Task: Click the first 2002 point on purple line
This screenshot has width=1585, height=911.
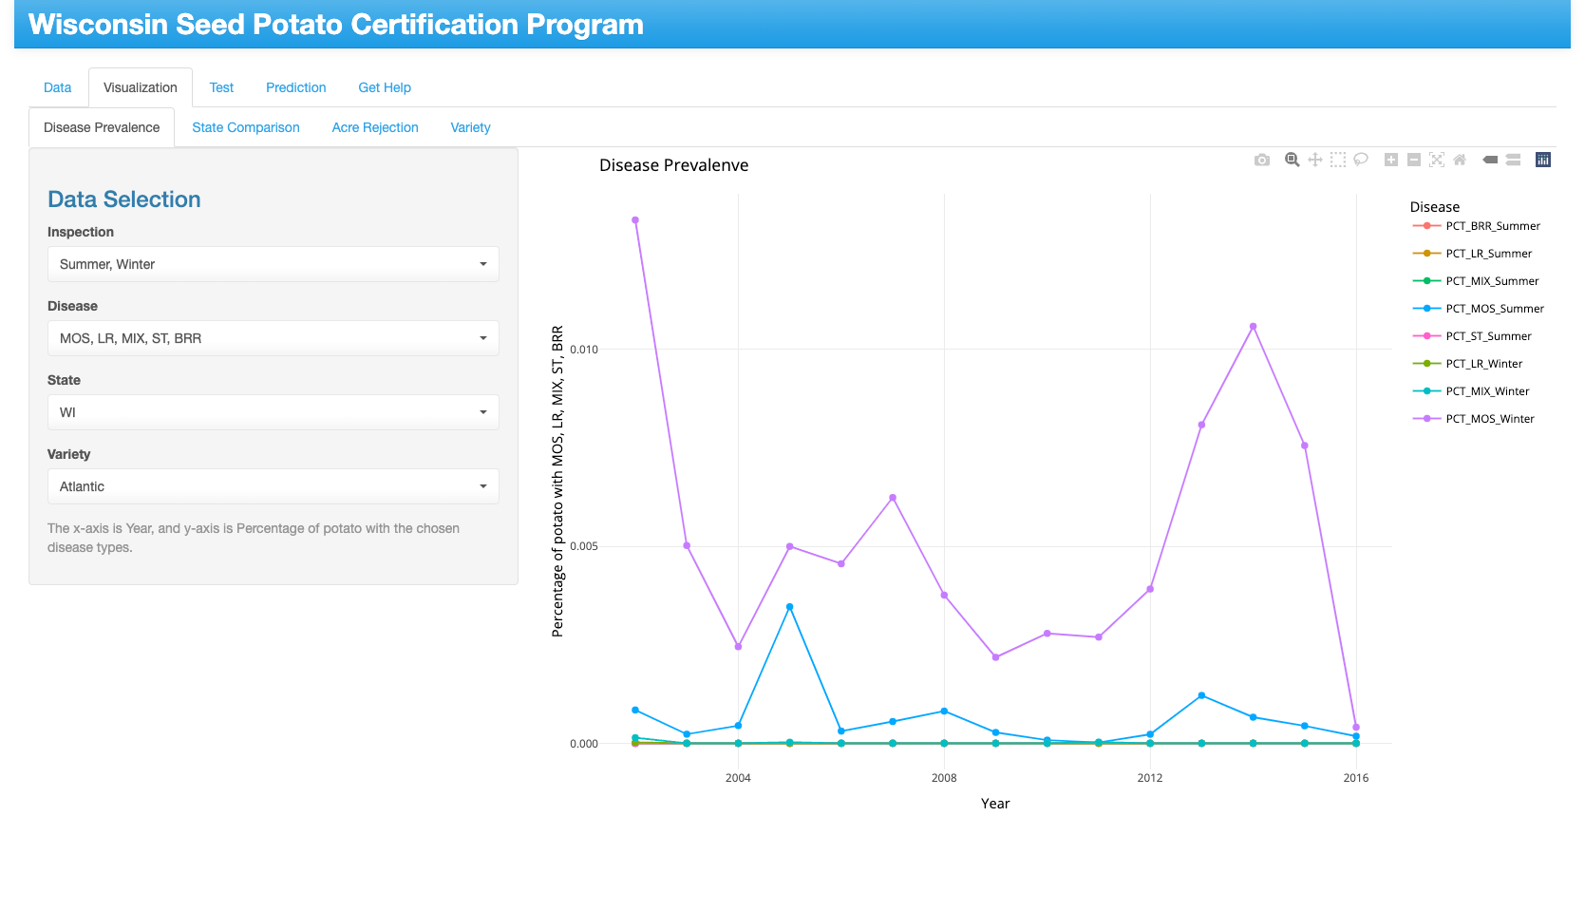Action: 635,220
